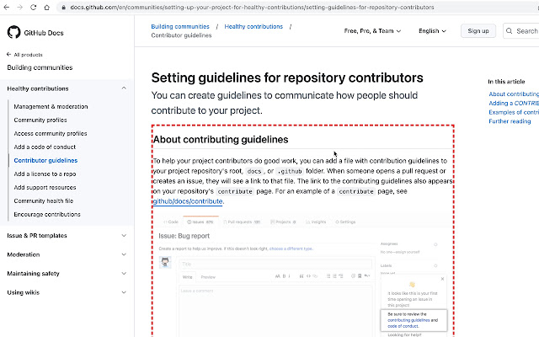Jump to About contributing section link
The width and height of the screenshot is (539, 337).
(x=514, y=94)
